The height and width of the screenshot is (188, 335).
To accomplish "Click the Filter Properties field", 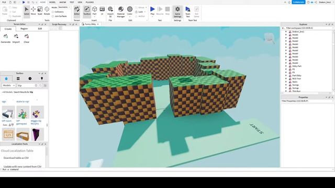I will (x=307, y=101).
